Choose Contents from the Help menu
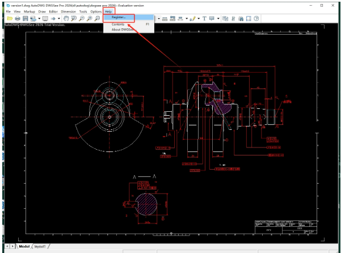Viewport: 341px width, 253px height. 129,24
